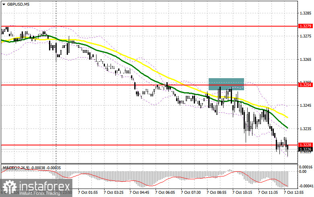Click the MACD -0.00041 scale value
Screen dimensions: 314x197
[306, 186]
